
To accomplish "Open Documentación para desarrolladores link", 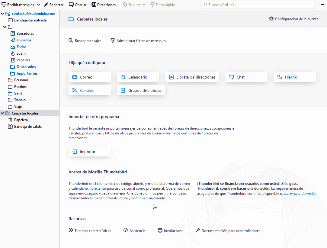I will click(x=228, y=230).
